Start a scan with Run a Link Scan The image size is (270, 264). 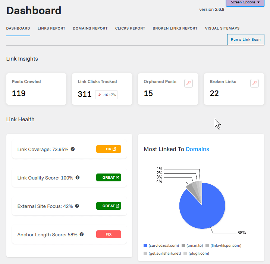point(245,40)
